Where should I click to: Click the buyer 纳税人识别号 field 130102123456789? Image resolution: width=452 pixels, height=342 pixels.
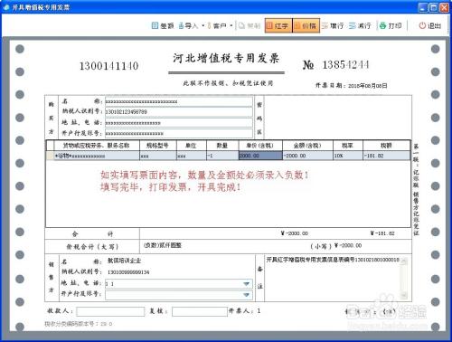point(179,112)
